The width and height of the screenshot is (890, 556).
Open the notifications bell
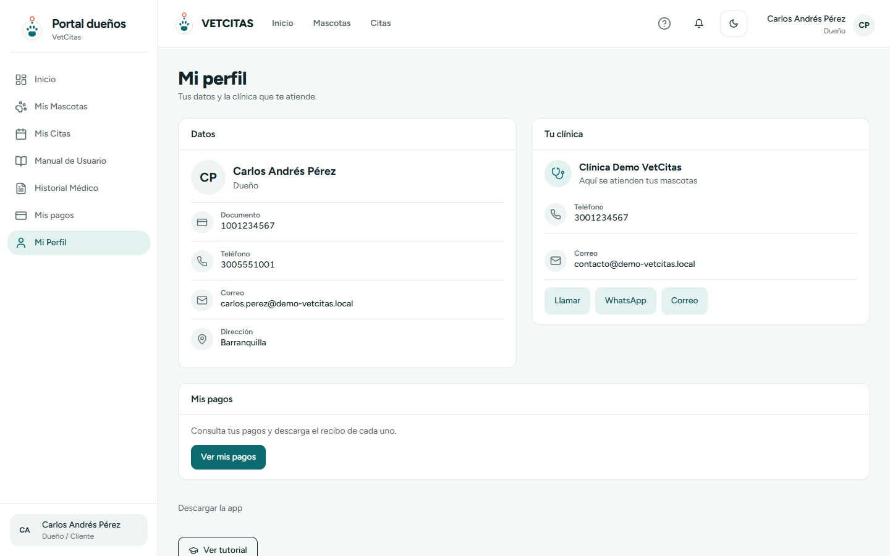click(699, 23)
